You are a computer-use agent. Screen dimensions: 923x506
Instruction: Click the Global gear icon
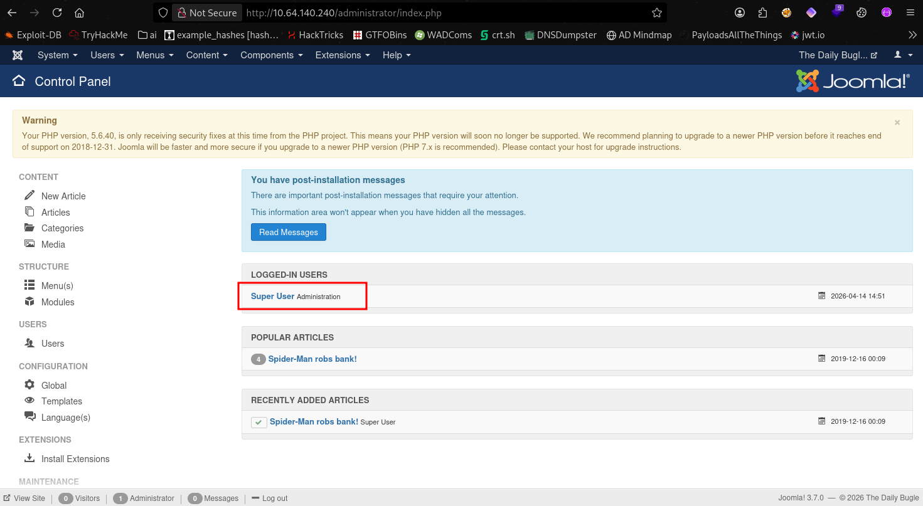pyautogui.click(x=29, y=385)
